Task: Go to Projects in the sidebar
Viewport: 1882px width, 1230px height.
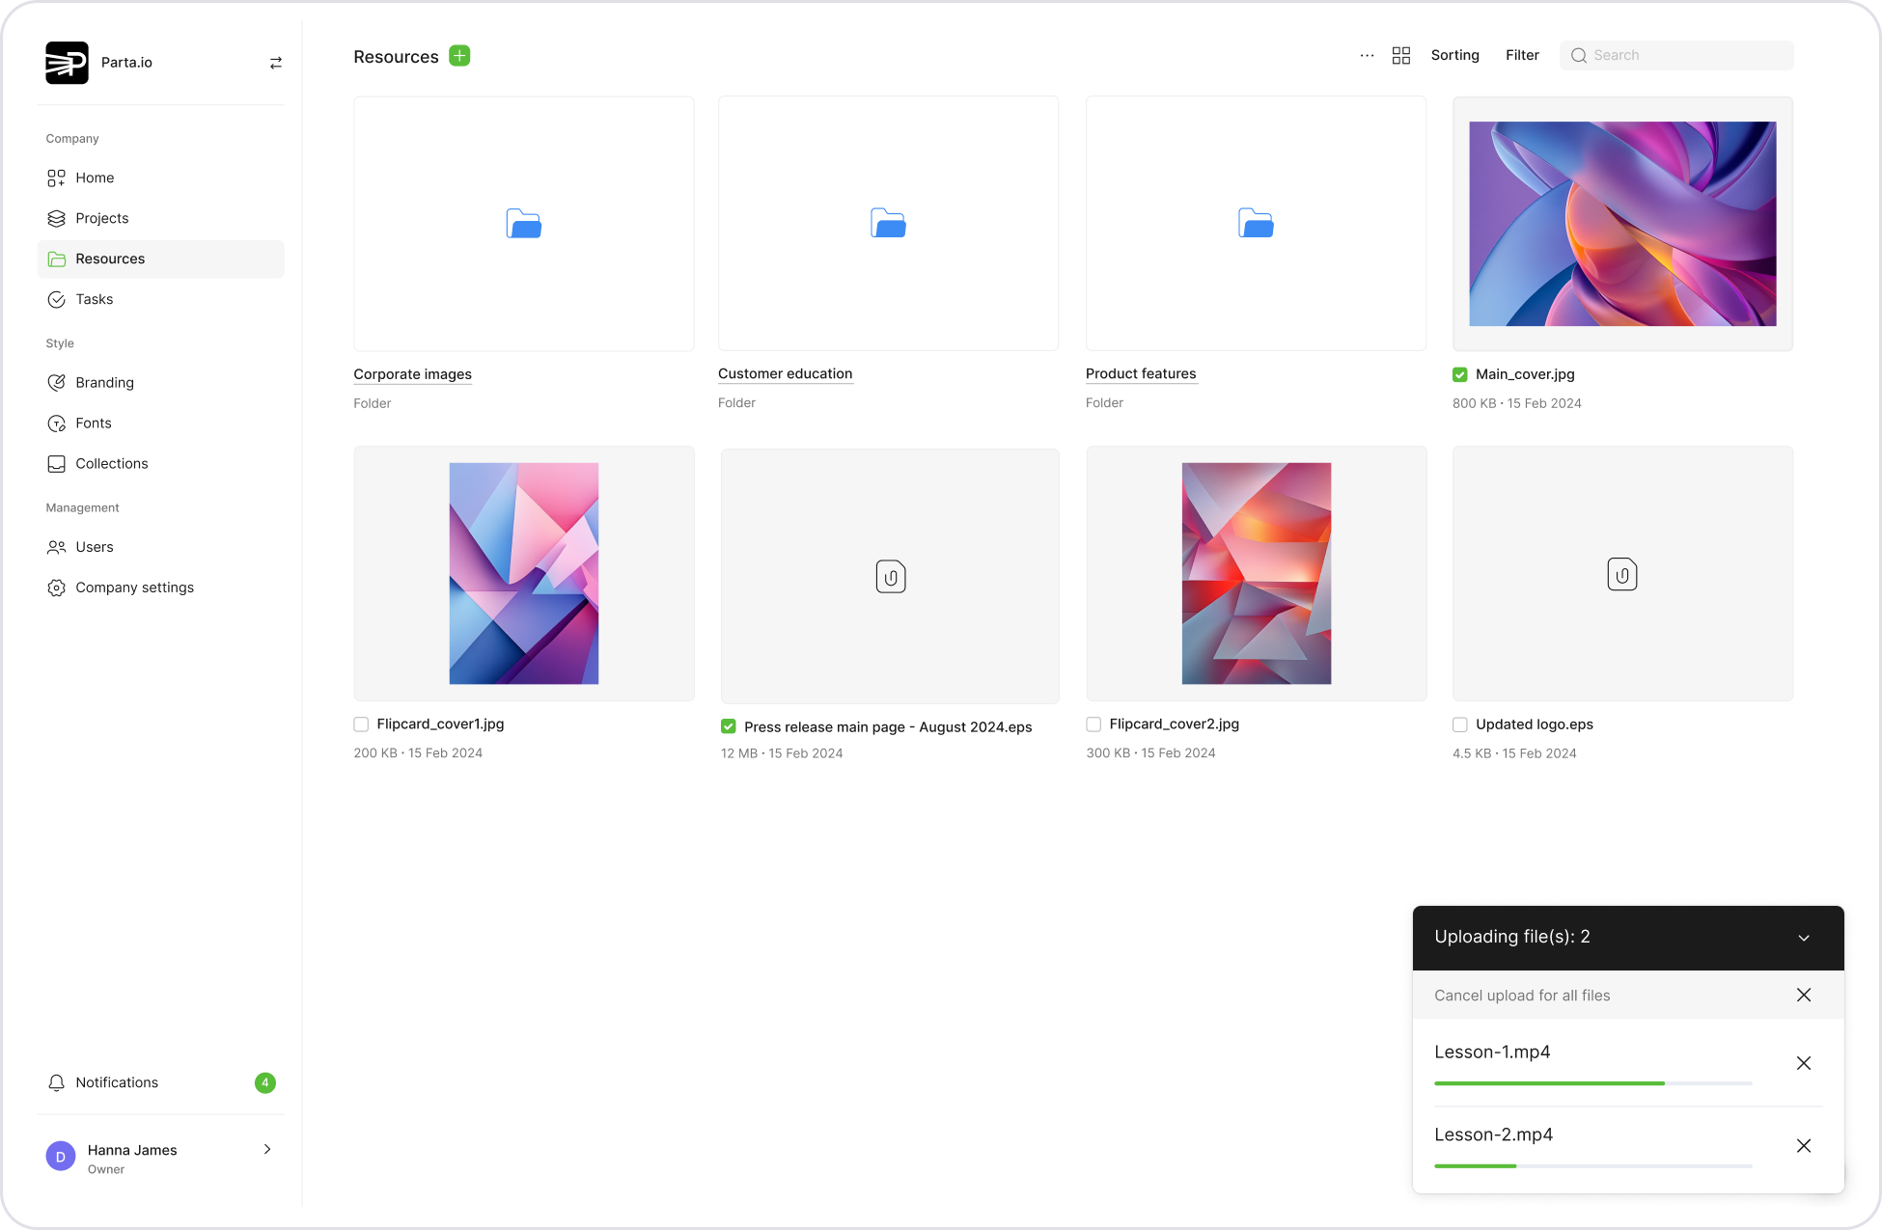Action: pos(101,218)
